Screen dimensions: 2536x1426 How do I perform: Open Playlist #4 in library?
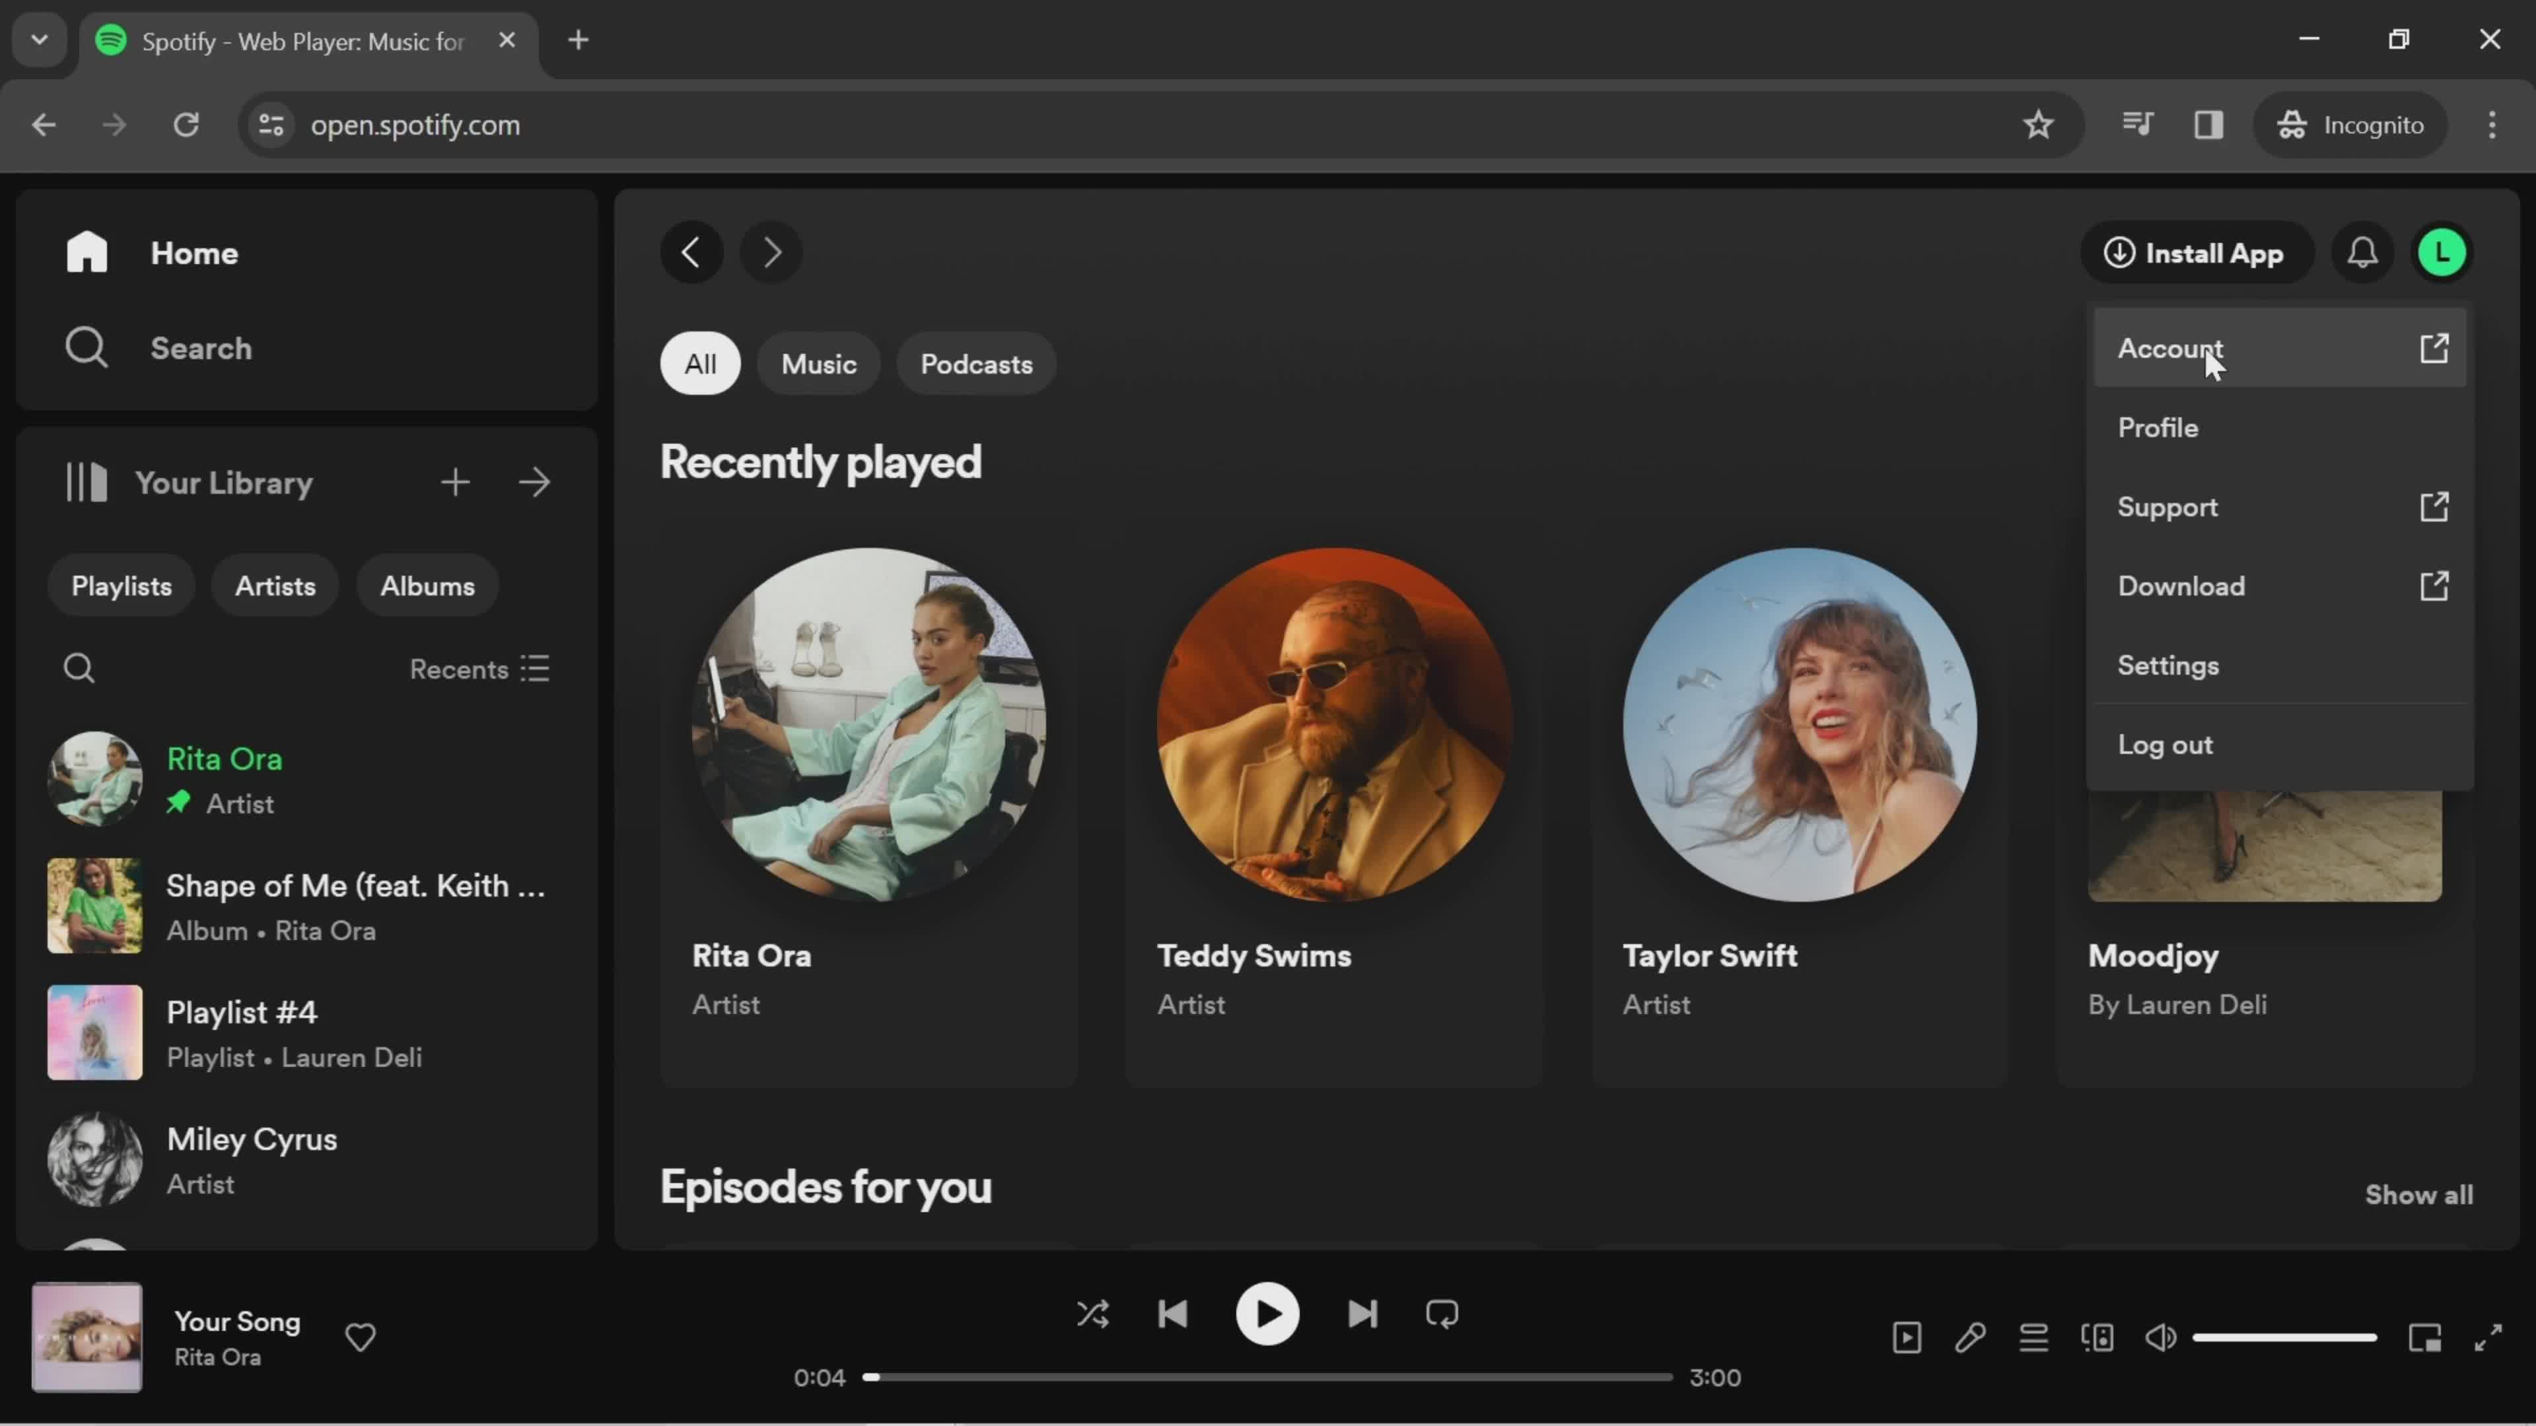click(x=305, y=1033)
